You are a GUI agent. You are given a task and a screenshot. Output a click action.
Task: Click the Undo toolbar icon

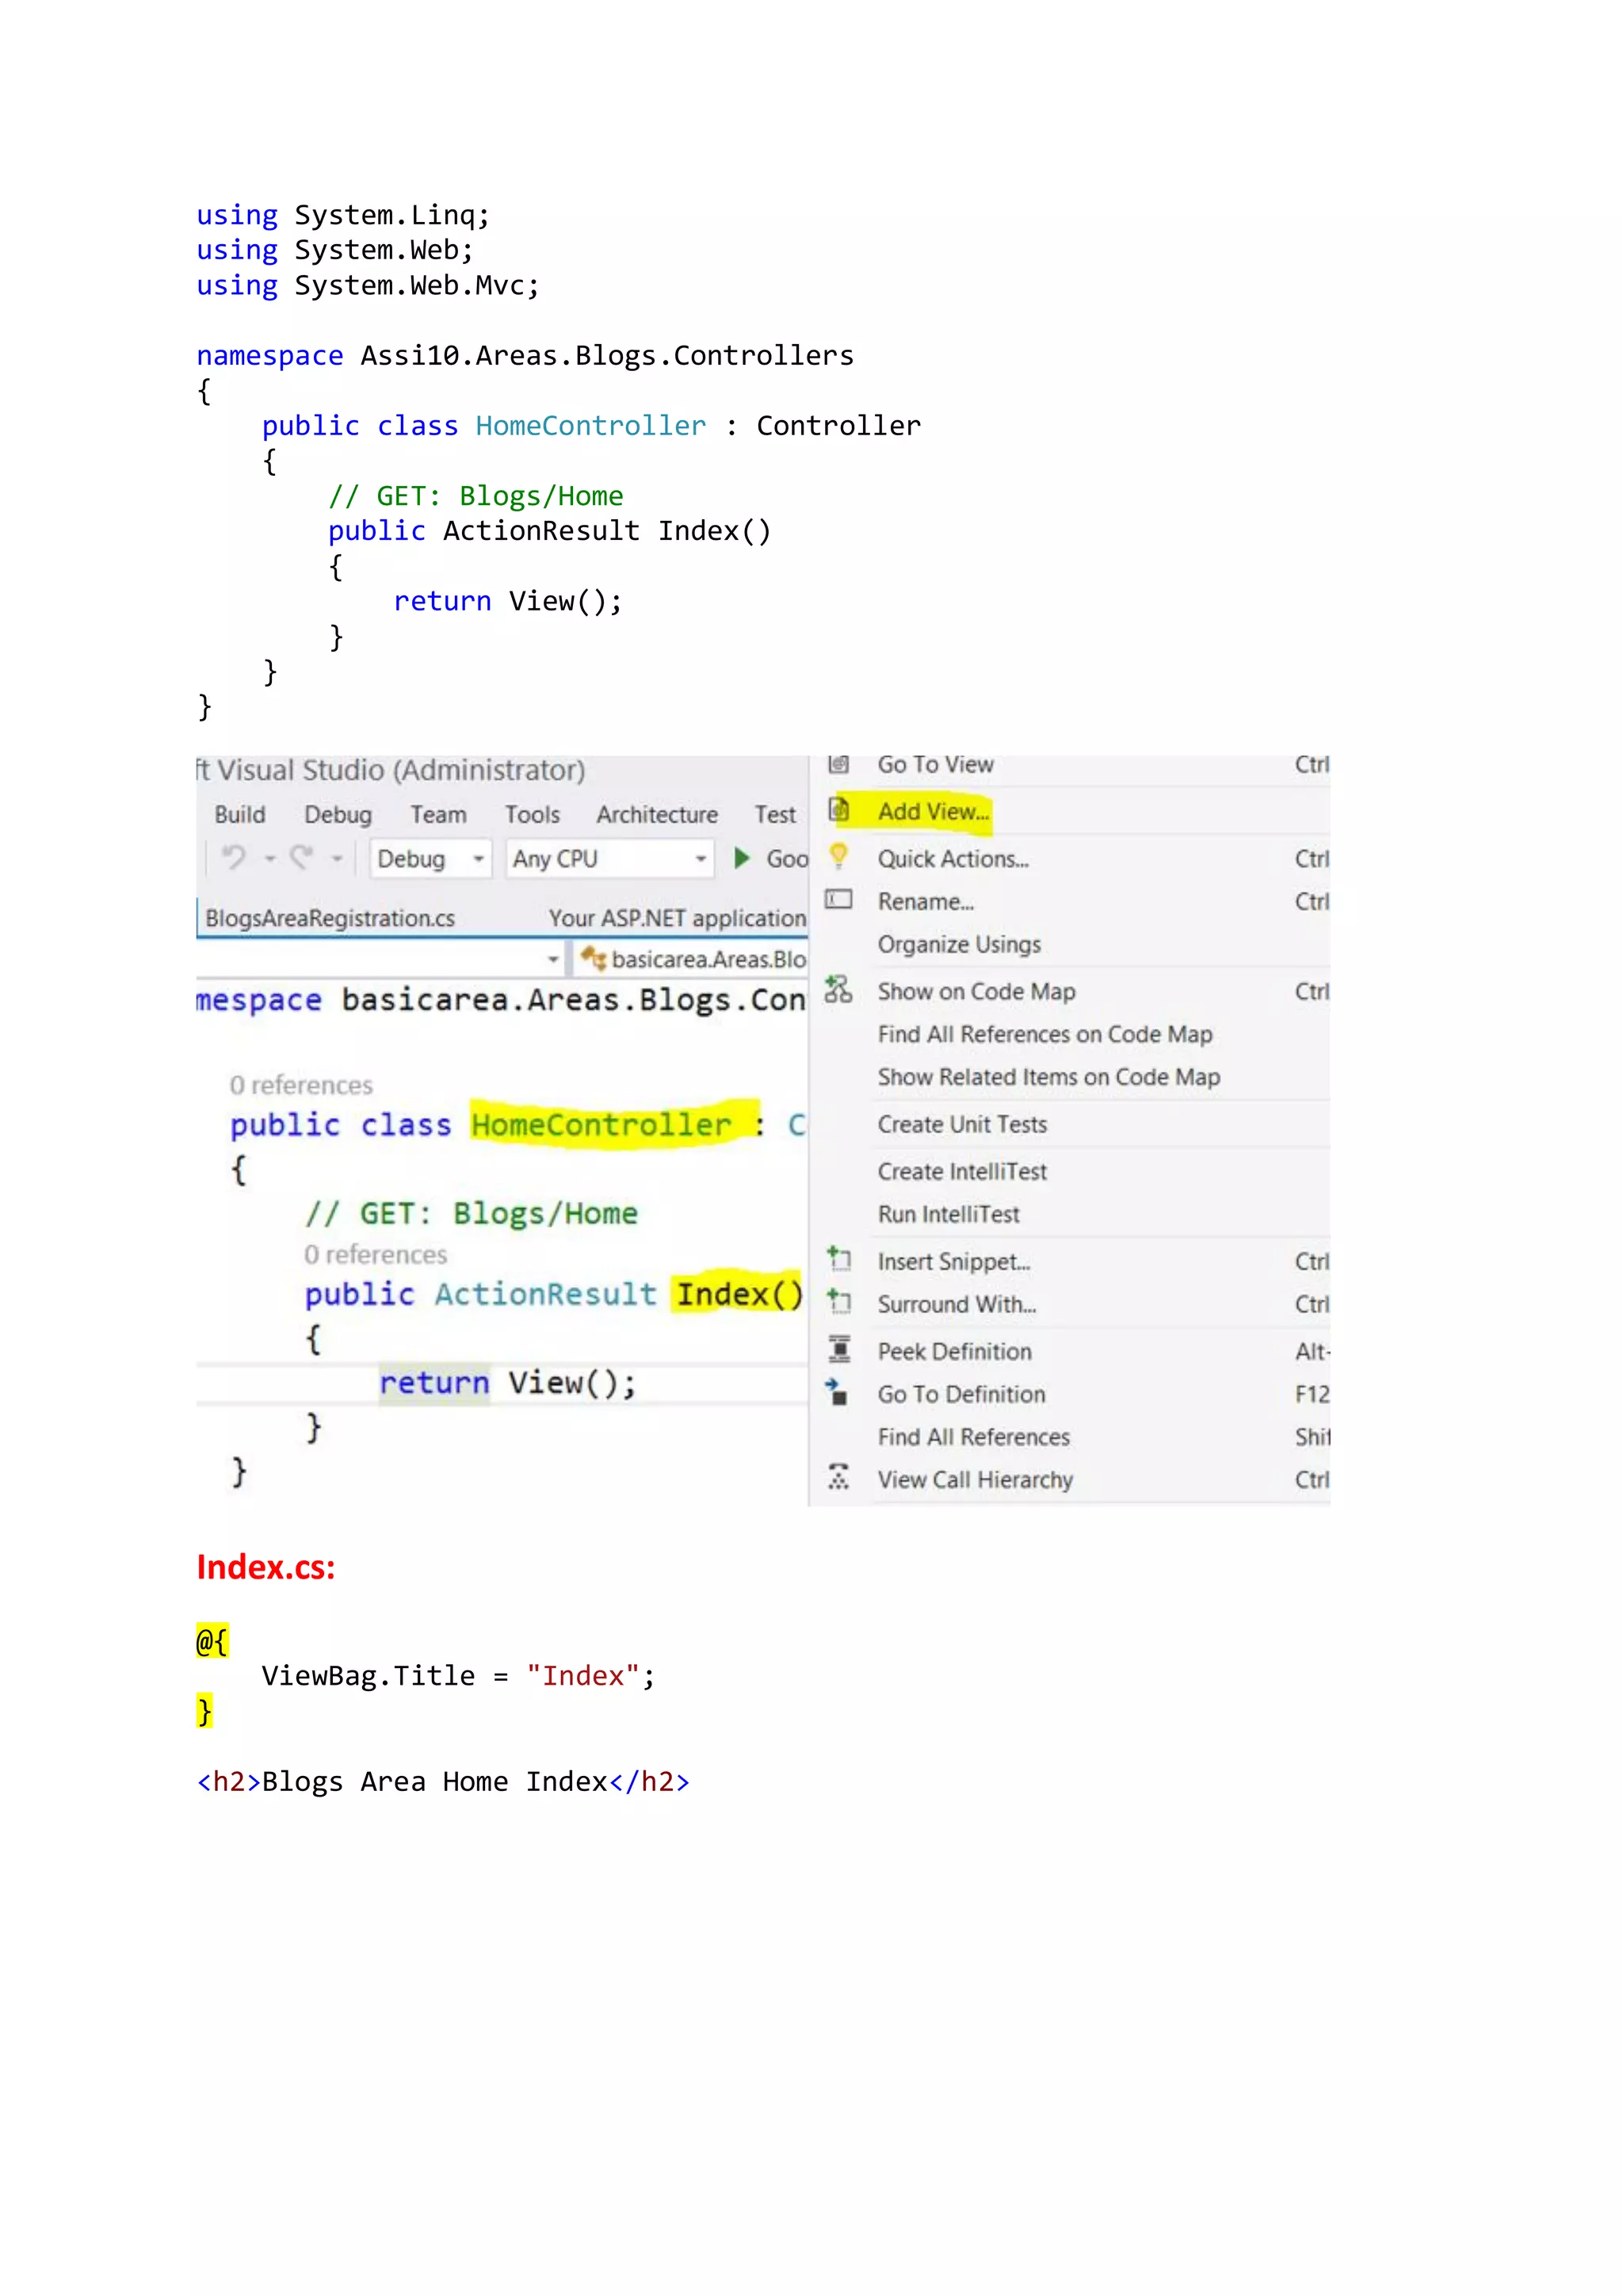(x=234, y=857)
